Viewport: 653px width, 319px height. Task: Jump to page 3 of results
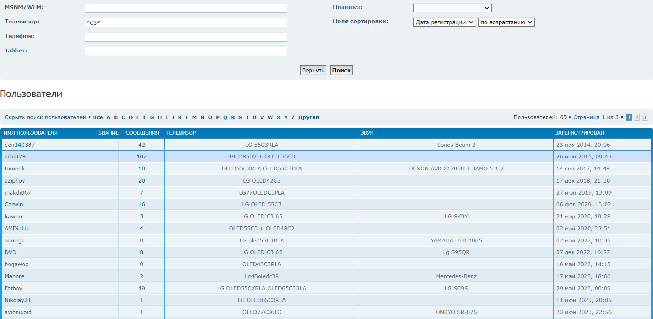(x=644, y=117)
